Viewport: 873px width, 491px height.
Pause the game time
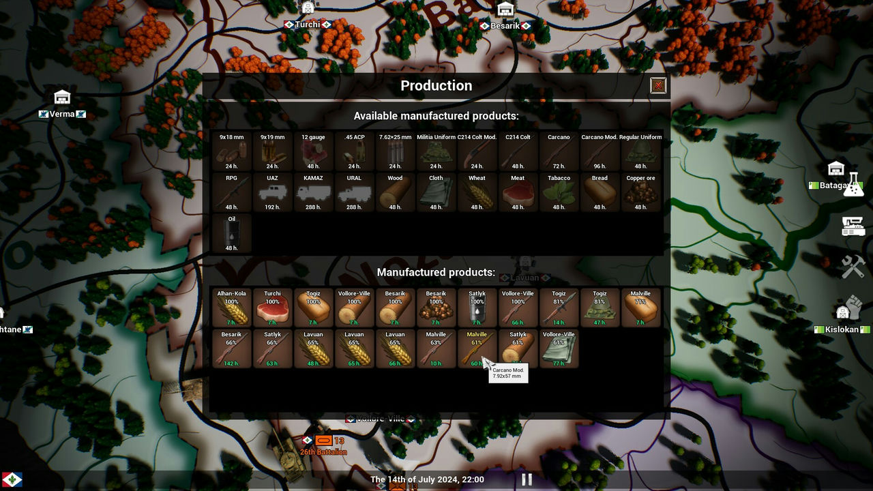(527, 479)
